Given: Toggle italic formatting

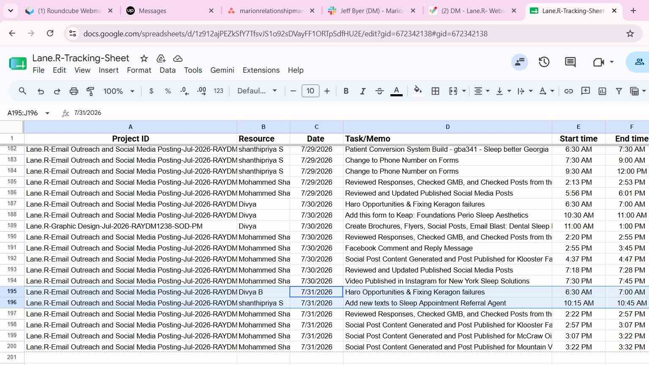Looking at the screenshot, I should tap(363, 91).
